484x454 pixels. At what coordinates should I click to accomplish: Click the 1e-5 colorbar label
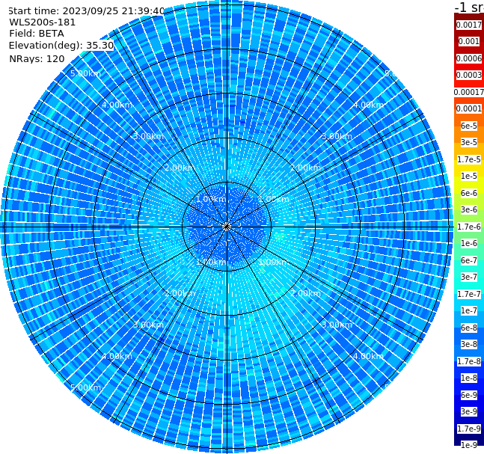469,176
